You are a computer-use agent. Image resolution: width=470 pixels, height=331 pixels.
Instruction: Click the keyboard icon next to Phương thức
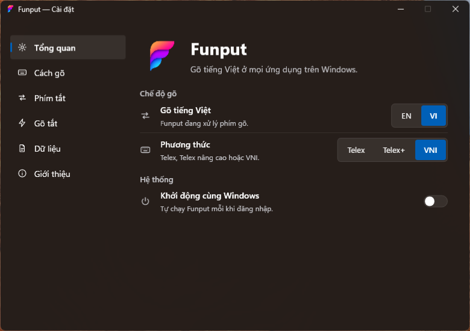pyautogui.click(x=145, y=150)
